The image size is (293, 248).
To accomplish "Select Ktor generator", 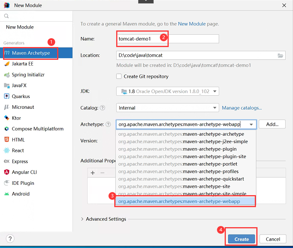I will point(36,118).
